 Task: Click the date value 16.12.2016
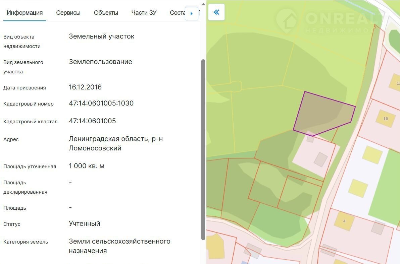tap(85, 87)
